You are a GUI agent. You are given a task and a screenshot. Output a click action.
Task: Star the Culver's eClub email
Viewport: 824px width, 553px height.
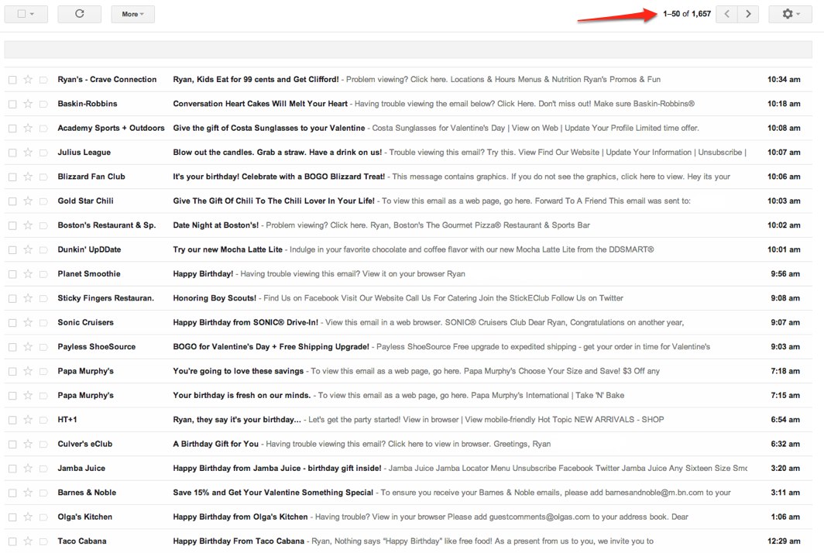coord(29,445)
